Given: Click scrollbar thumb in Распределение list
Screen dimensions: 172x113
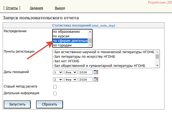Looking at the screenshot, I should point(90,41).
